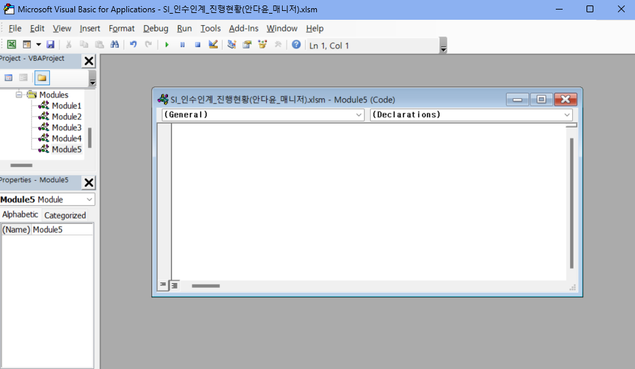Click the Project tree vertical scrollbar
Viewport: 635px width, 369px height.
tap(90, 138)
